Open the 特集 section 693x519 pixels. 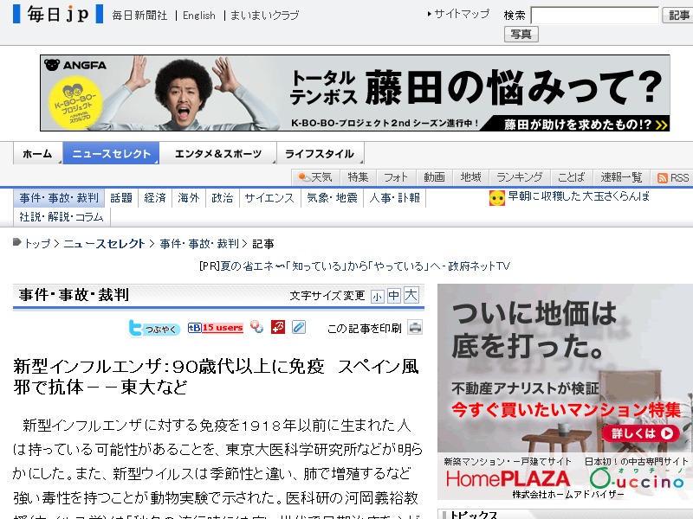point(358,177)
